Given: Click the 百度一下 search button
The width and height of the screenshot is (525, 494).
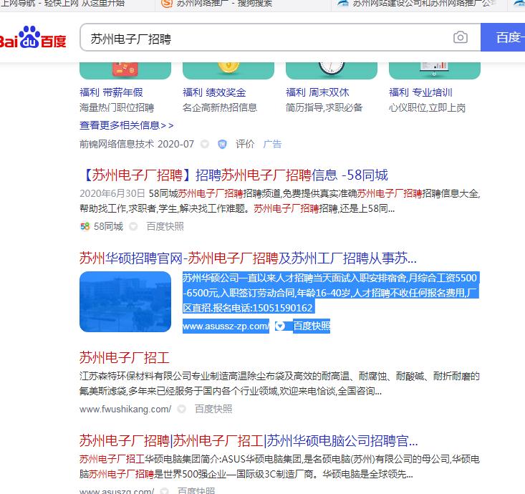Looking at the screenshot, I should 503,37.
